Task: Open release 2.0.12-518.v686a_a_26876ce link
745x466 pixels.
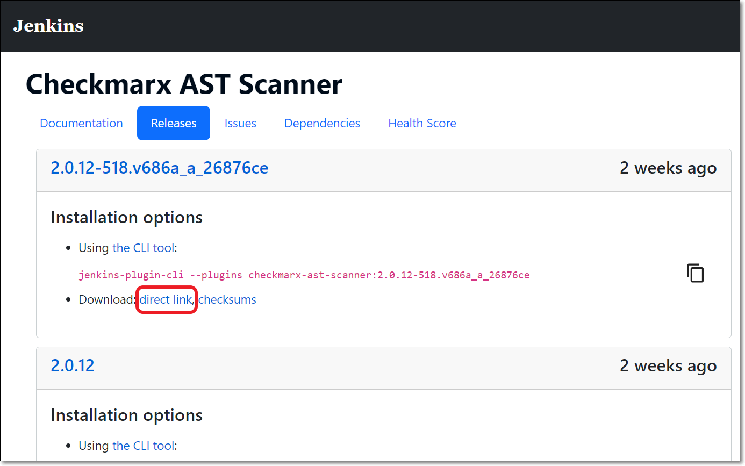Action: [x=159, y=168]
